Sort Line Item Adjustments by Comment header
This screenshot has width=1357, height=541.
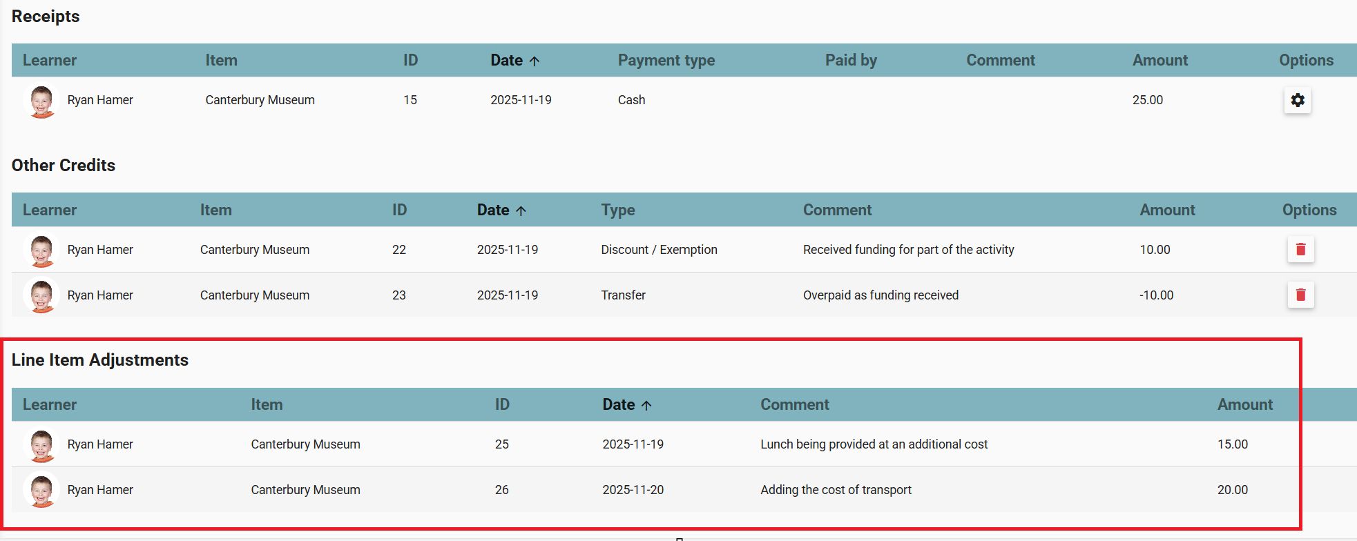(x=794, y=405)
